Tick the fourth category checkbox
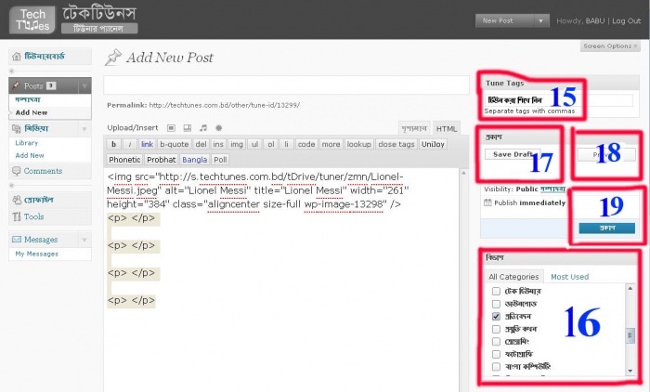 click(496, 330)
